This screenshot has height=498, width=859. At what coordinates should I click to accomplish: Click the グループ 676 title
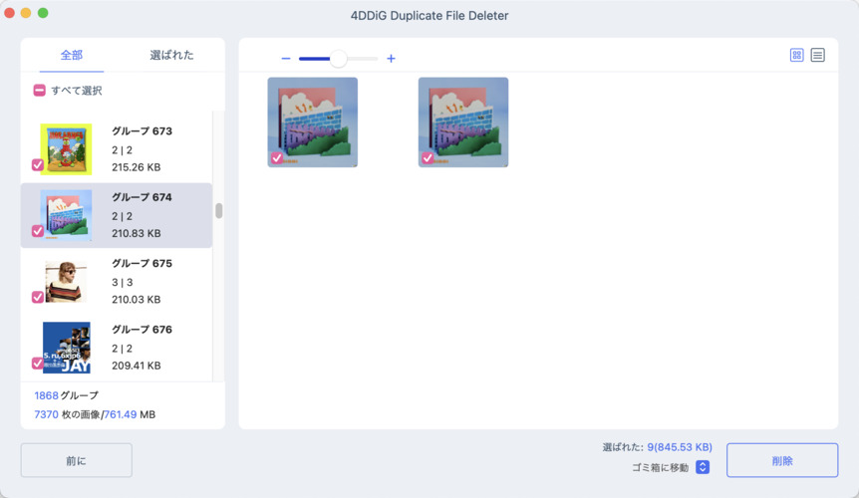pyautogui.click(x=142, y=330)
